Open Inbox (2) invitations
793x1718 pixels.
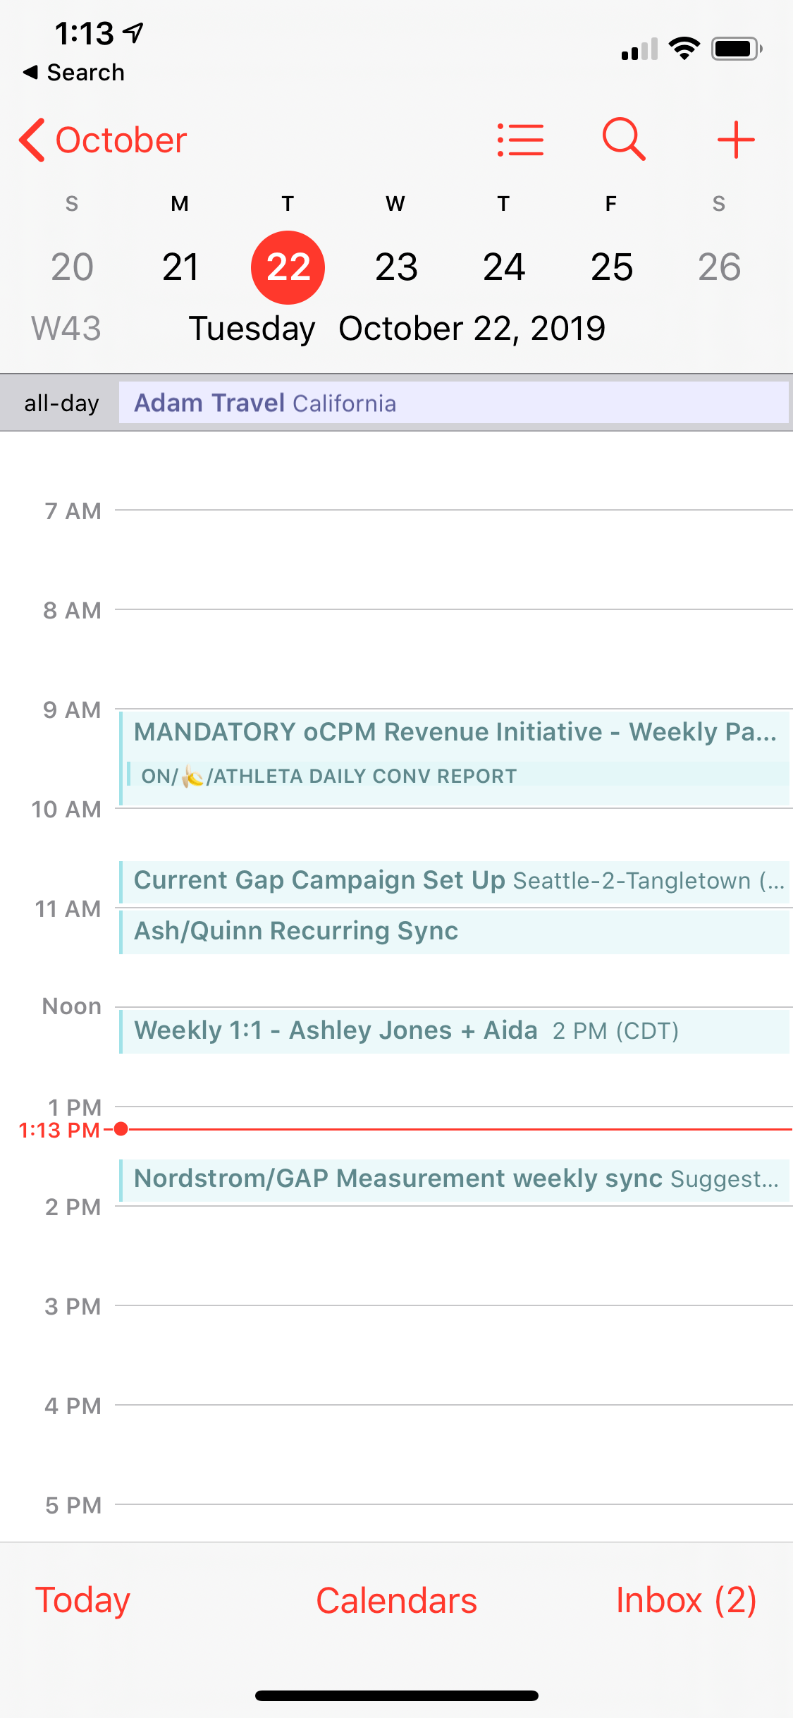[686, 1600]
